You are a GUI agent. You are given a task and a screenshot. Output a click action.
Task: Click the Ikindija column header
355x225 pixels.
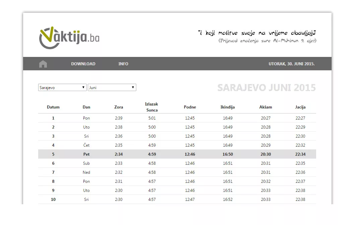pos(227,107)
